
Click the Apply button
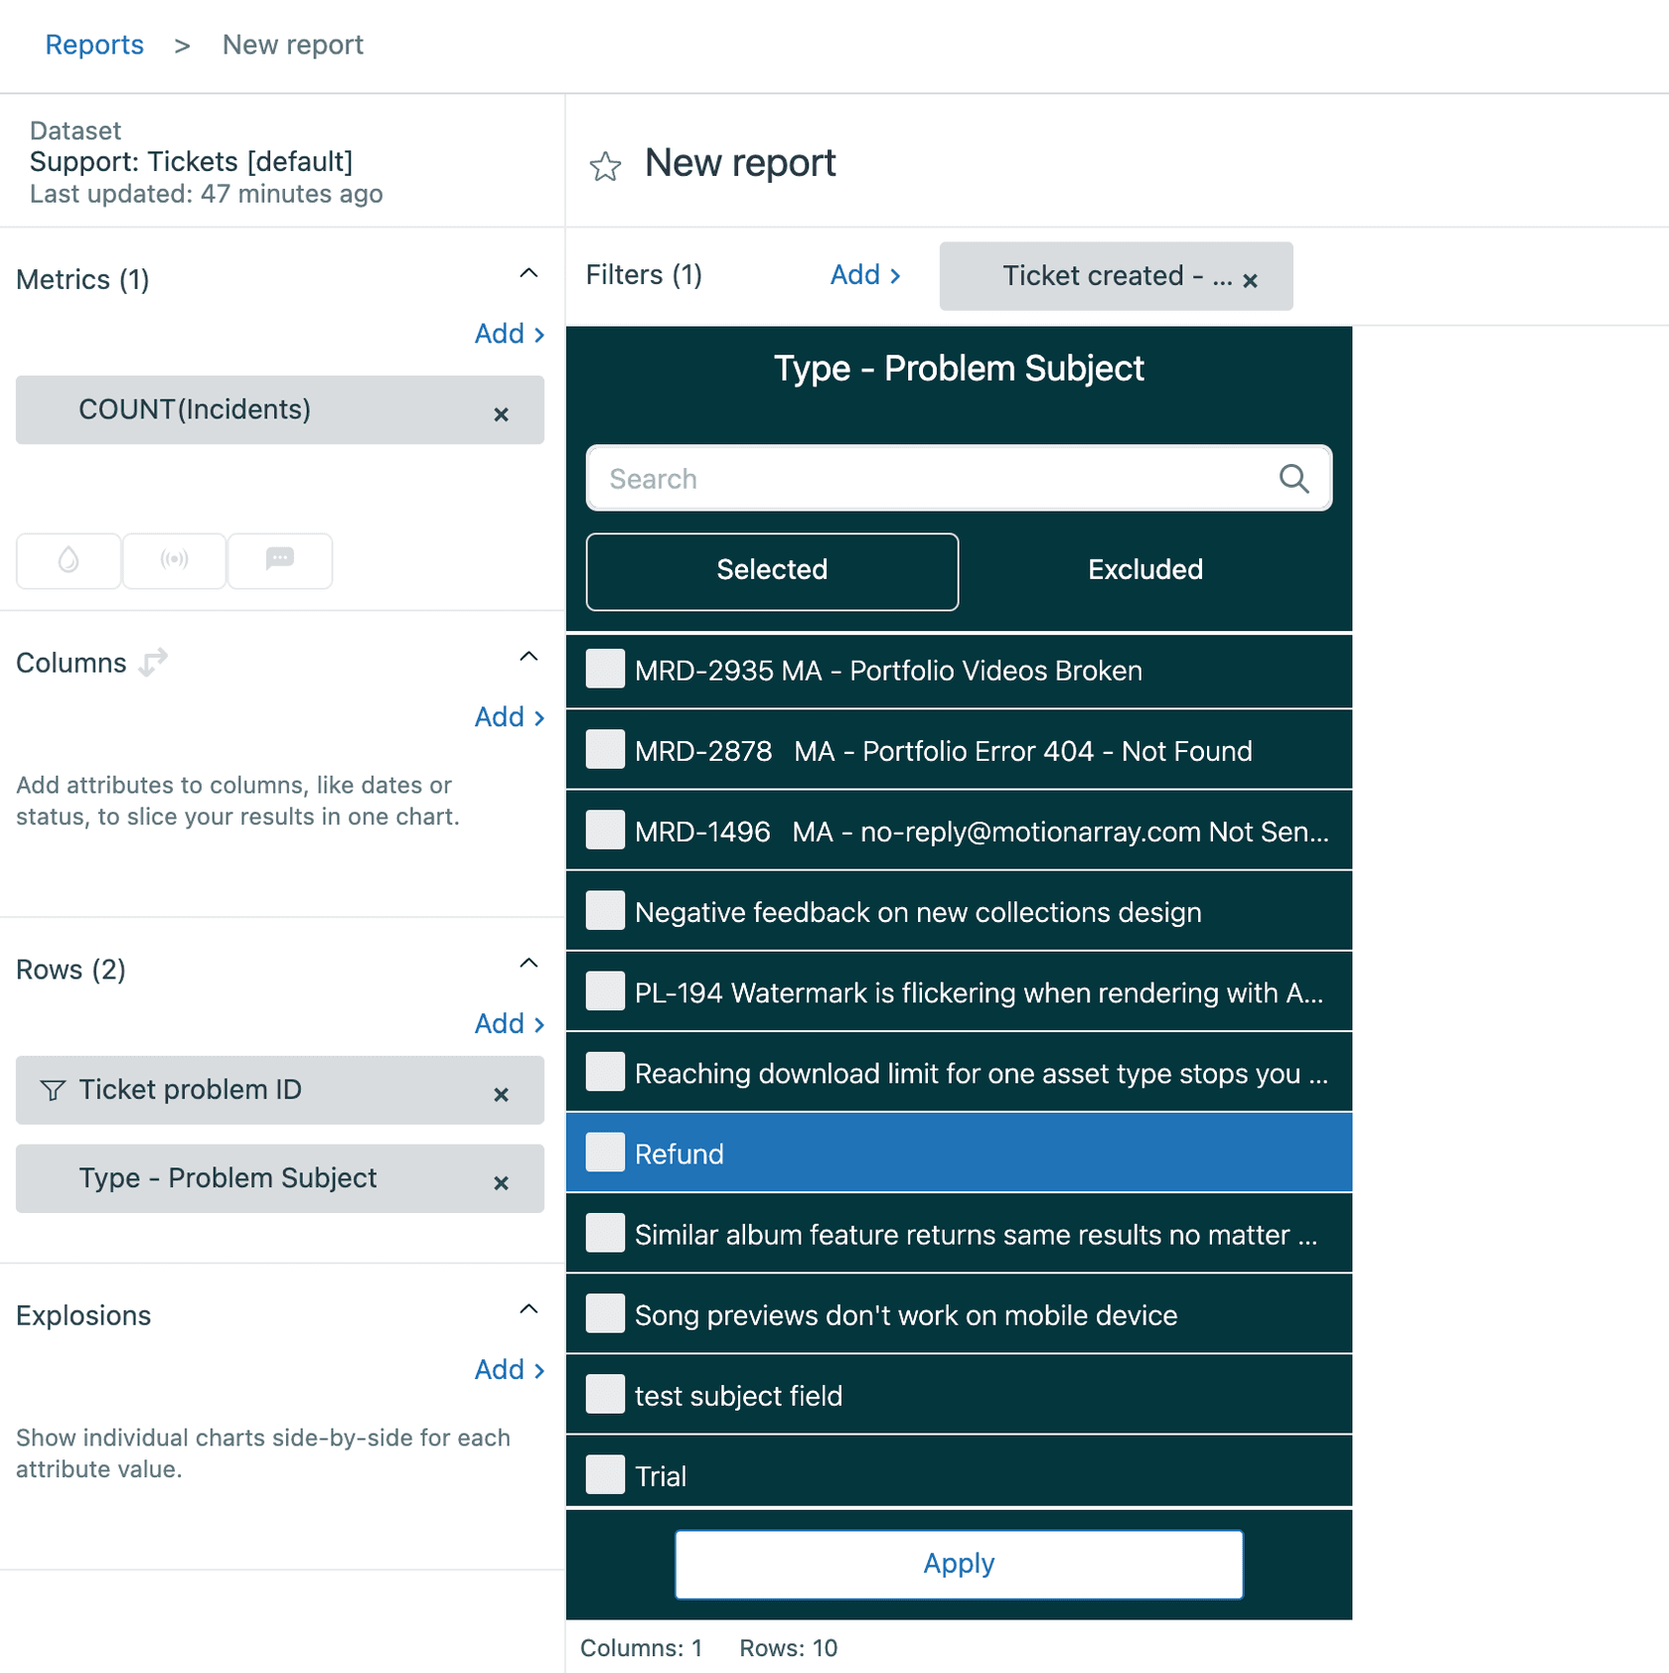point(958,1563)
